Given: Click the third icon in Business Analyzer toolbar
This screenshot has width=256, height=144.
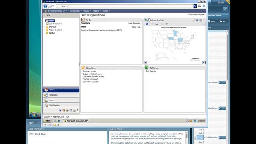Looking at the screenshot, I should (157, 24).
